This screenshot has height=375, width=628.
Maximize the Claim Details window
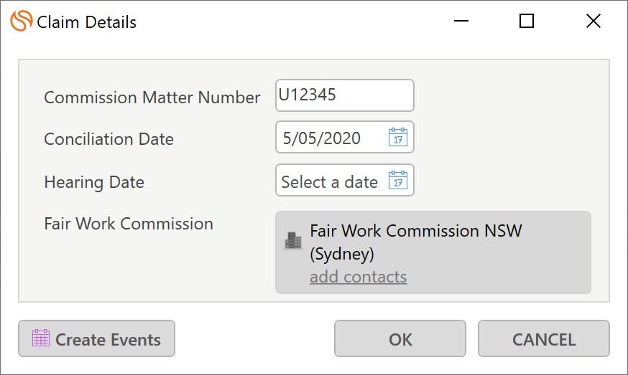pos(526,21)
